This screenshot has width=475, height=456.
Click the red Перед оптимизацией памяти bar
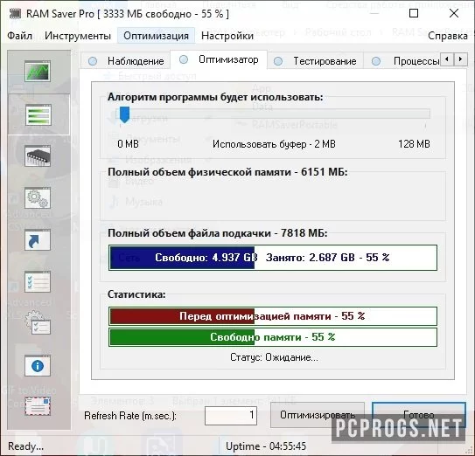click(273, 316)
